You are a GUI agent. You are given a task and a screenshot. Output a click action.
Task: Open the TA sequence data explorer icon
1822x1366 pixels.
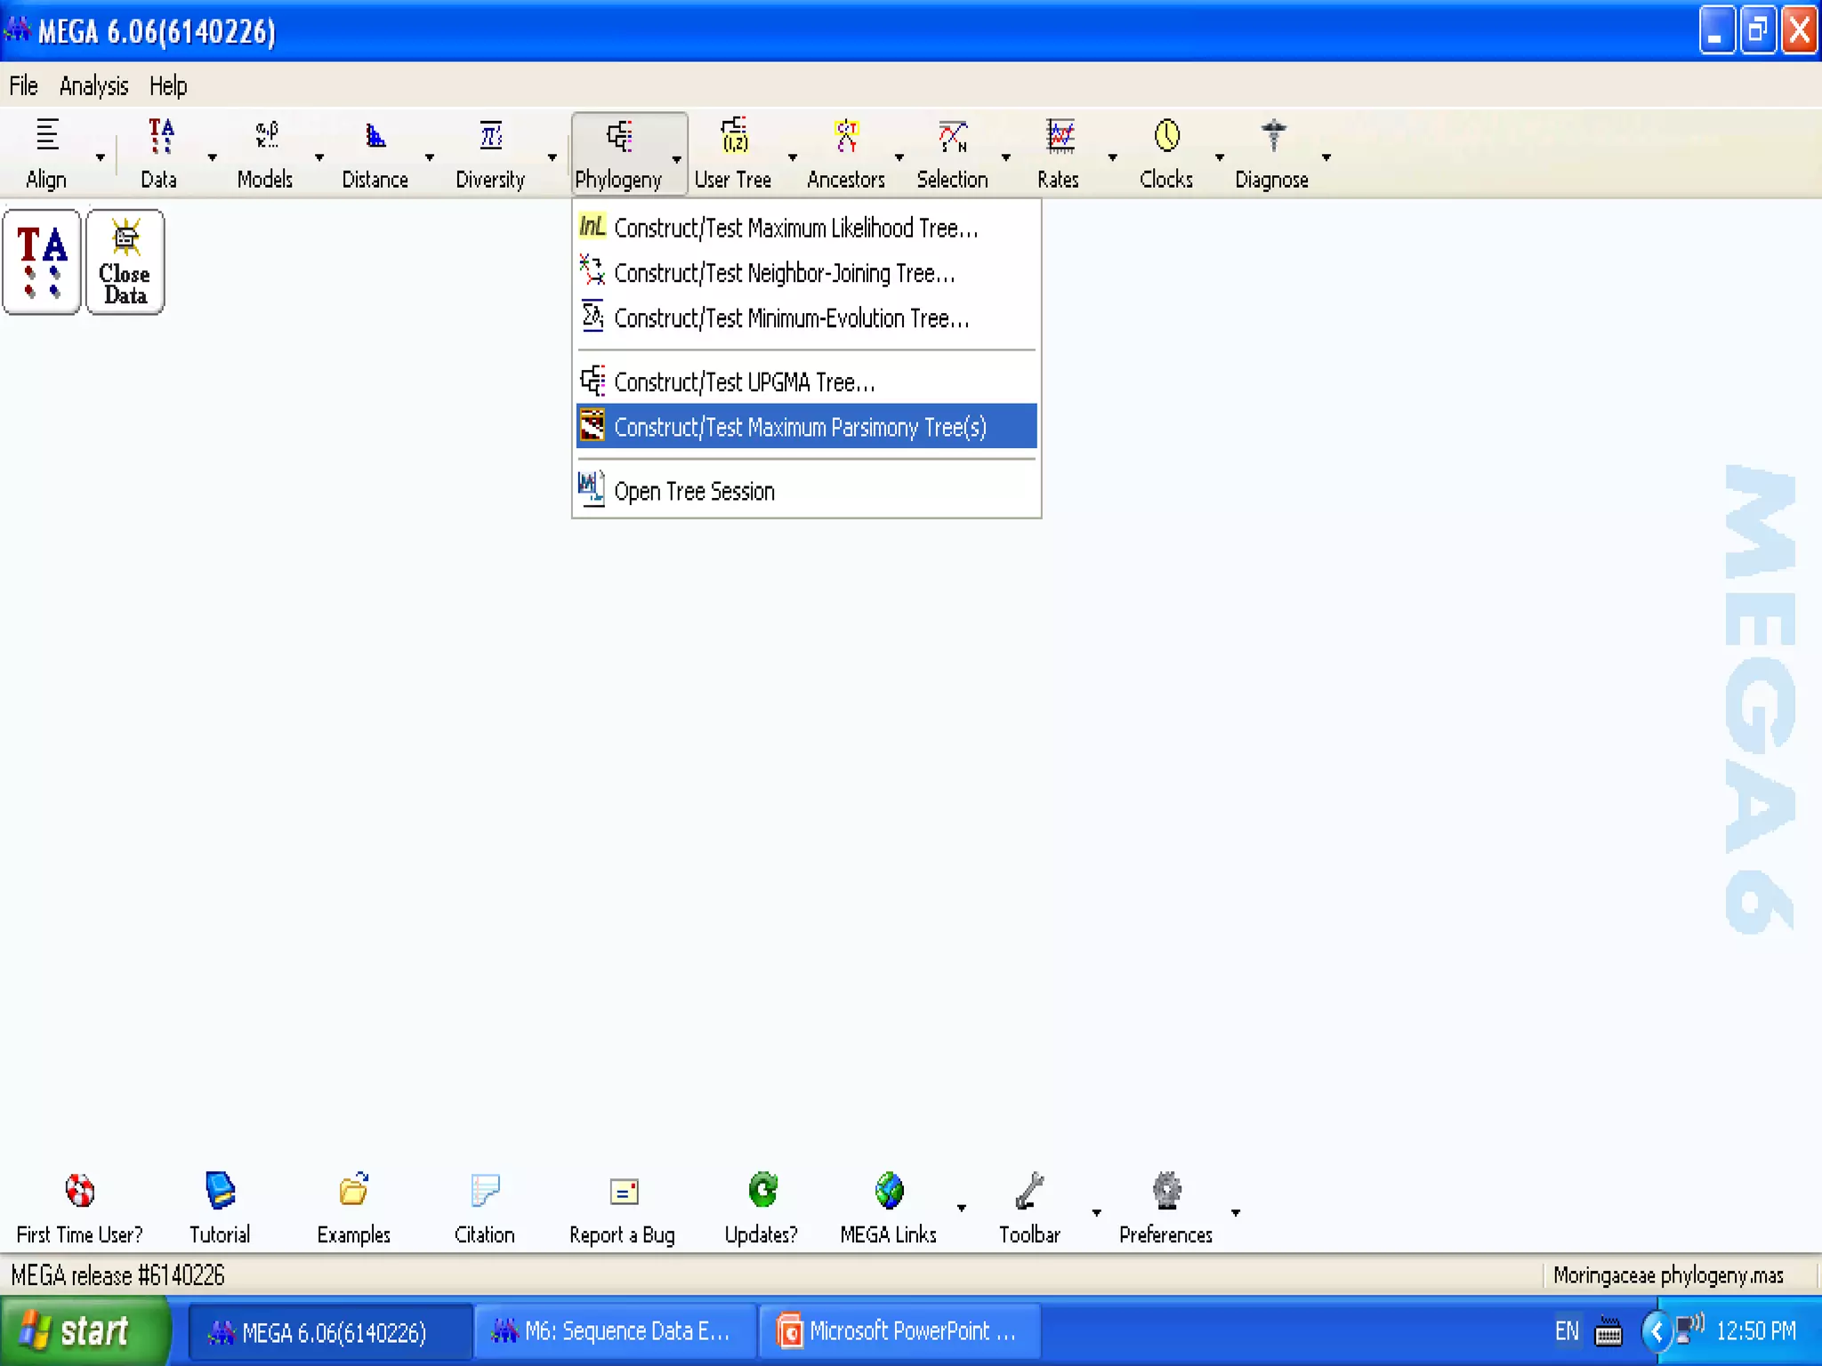(42, 261)
